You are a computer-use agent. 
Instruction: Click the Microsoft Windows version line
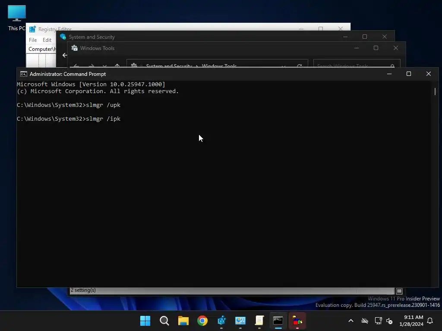pos(91,84)
